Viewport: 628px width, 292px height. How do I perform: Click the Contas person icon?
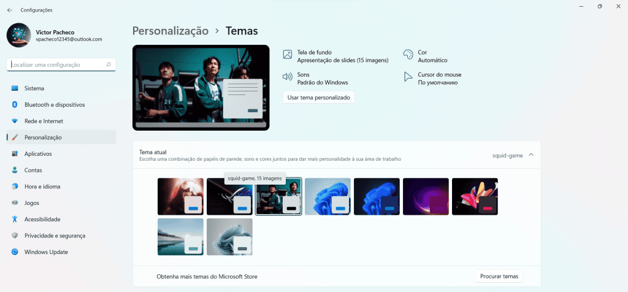point(15,171)
